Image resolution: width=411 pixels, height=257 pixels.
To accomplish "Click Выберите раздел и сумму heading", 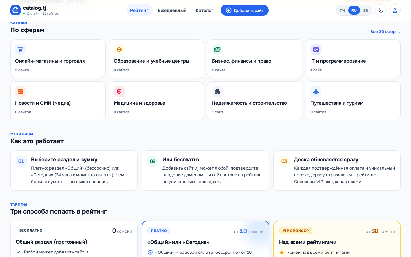I will 64,159.
